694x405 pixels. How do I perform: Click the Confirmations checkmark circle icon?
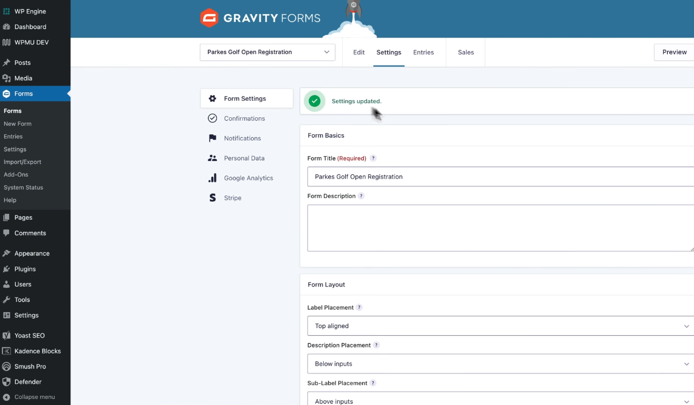212,118
